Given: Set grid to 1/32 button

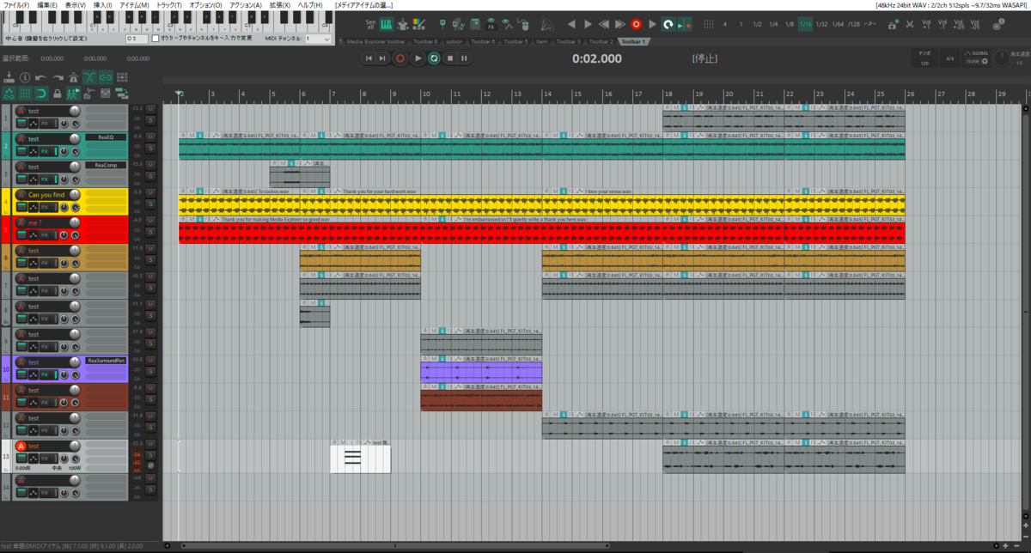Looking at the screenshot, I should click(x=821, y=24).
